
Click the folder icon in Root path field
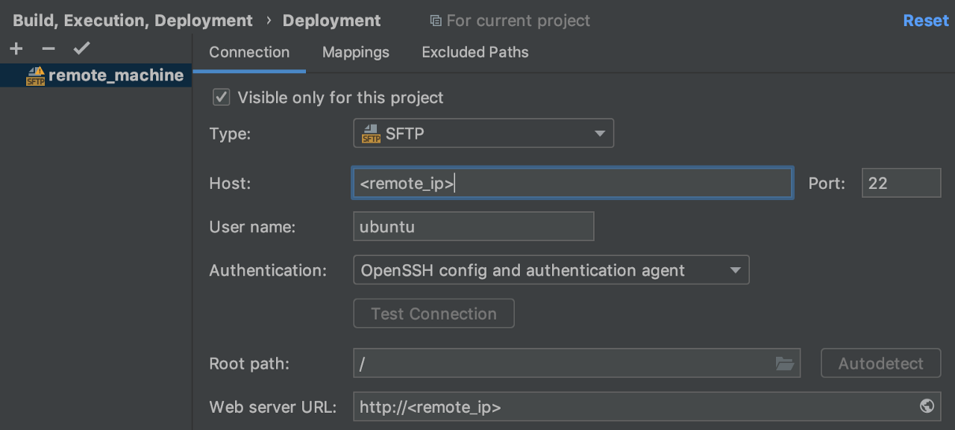coord(784,364)
